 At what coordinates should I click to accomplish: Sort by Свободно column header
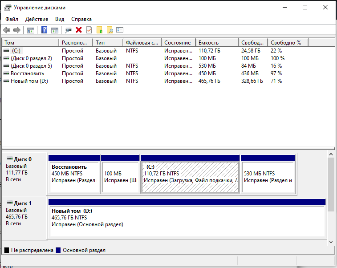pyautogui.click(x=253, y=43)
